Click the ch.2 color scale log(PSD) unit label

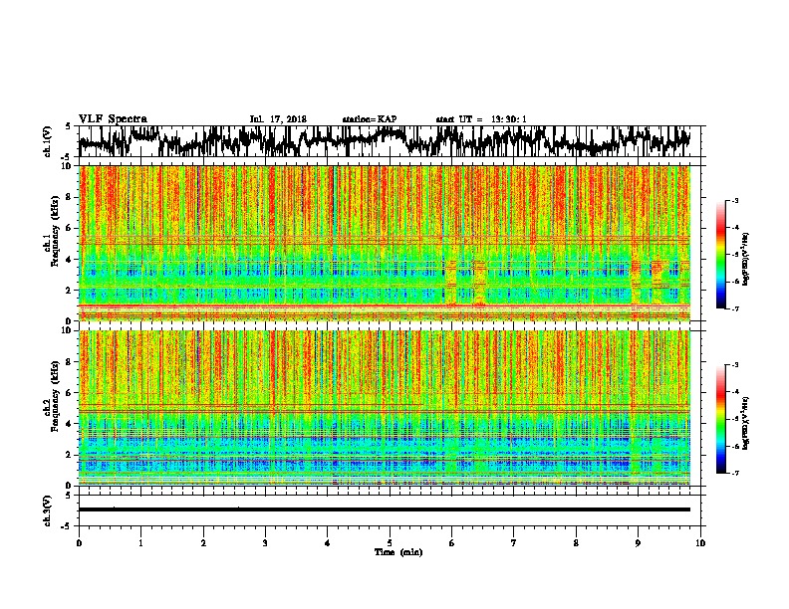pyautogui.click(x=746, y=423)
